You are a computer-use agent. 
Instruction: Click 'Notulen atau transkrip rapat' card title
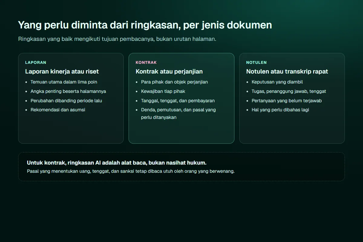click(287, 71)
